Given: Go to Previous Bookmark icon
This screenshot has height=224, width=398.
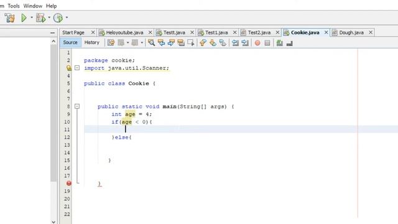Looking at the screenshot, I should 203,43.
